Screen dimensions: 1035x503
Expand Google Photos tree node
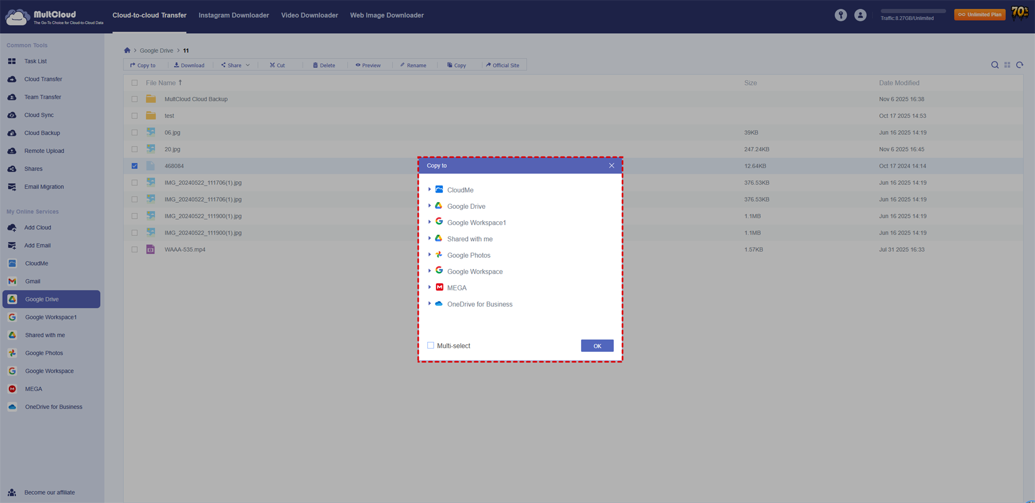(429, 255)
